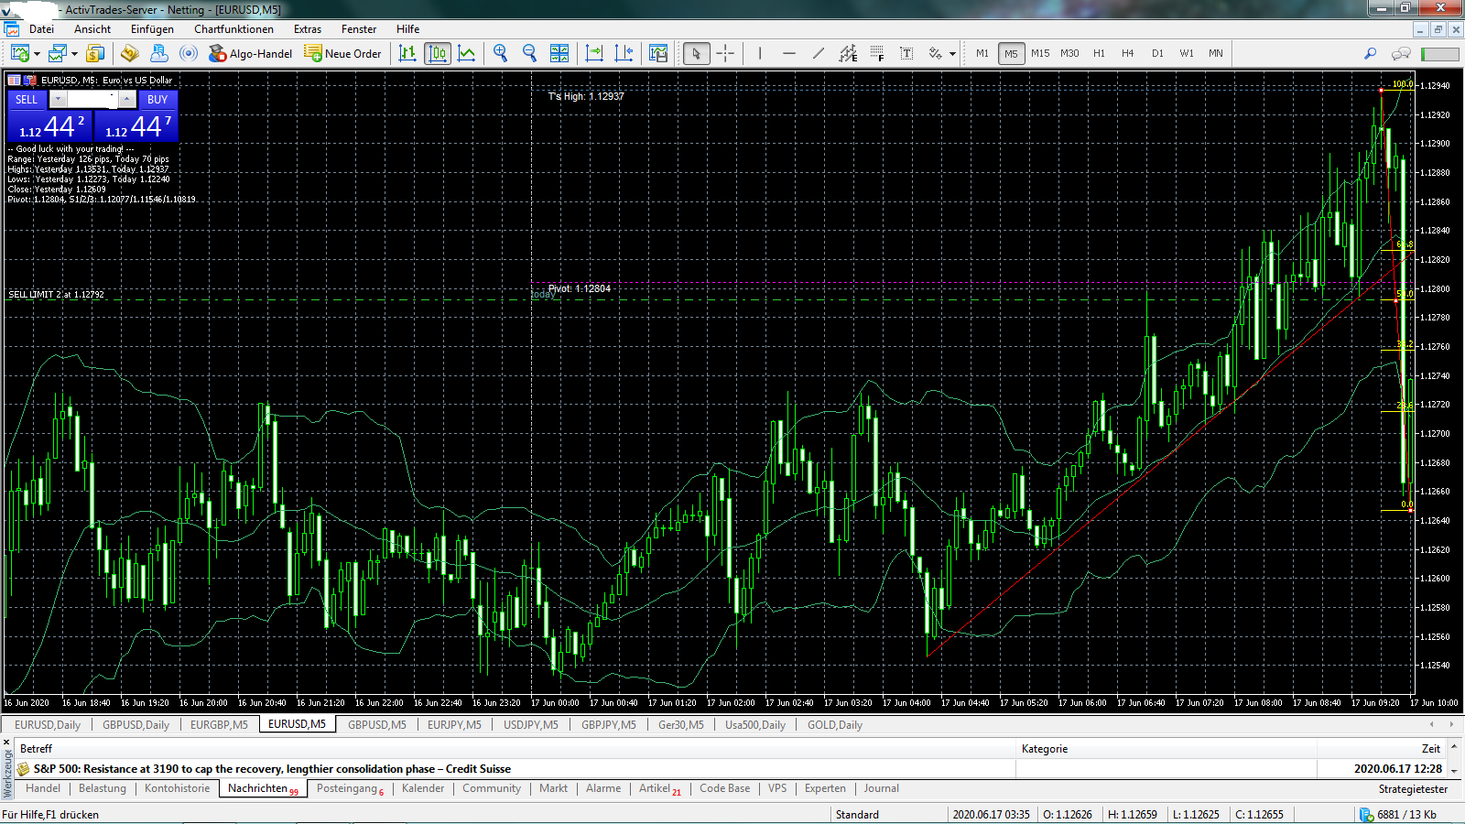
Task: Expand the graphical objects dropdown arrow
Action: [952, 54]
